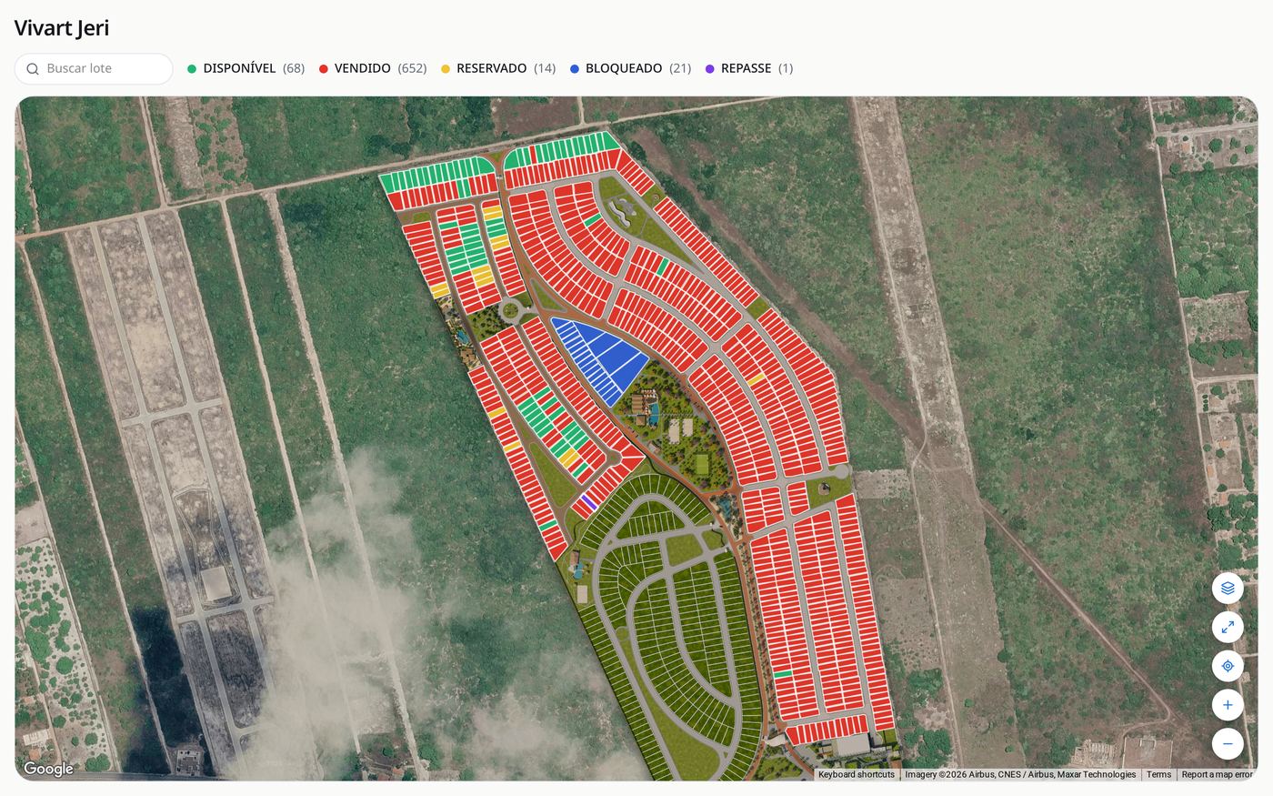Open the map Terms link
This screenshot has width=1273, height=796.
(1158, 774)
